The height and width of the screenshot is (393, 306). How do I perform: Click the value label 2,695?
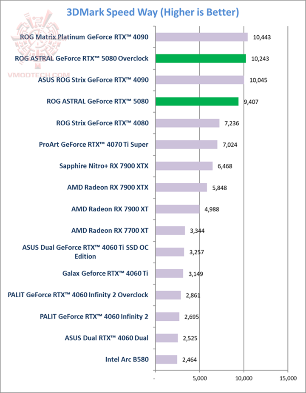(192, 317)
